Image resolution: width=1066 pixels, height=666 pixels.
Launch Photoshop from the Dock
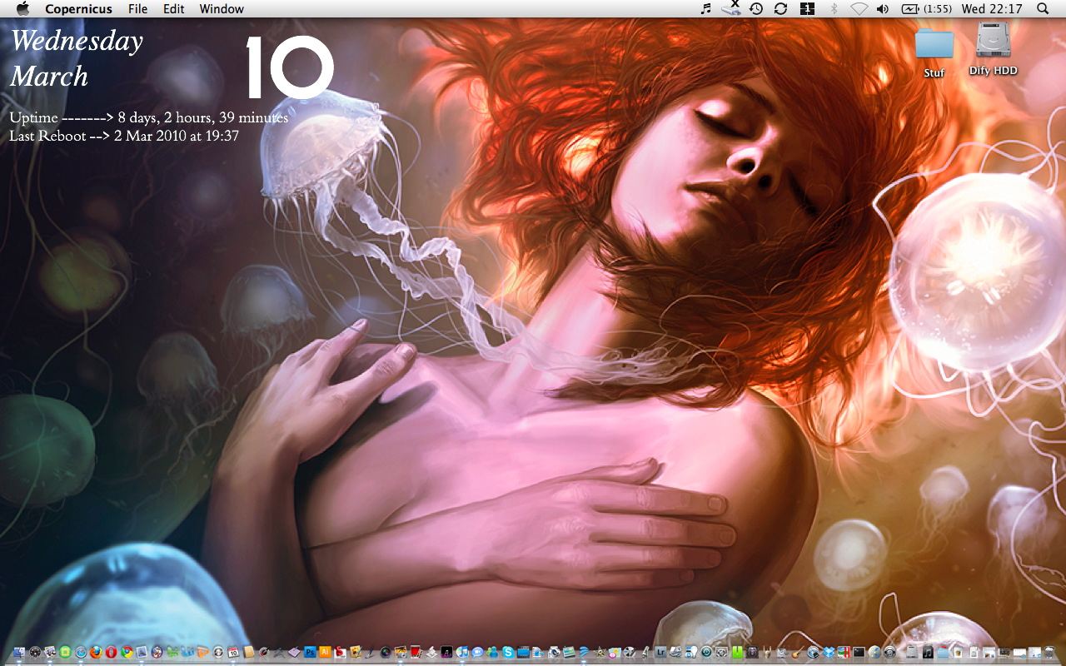point(310,652)
